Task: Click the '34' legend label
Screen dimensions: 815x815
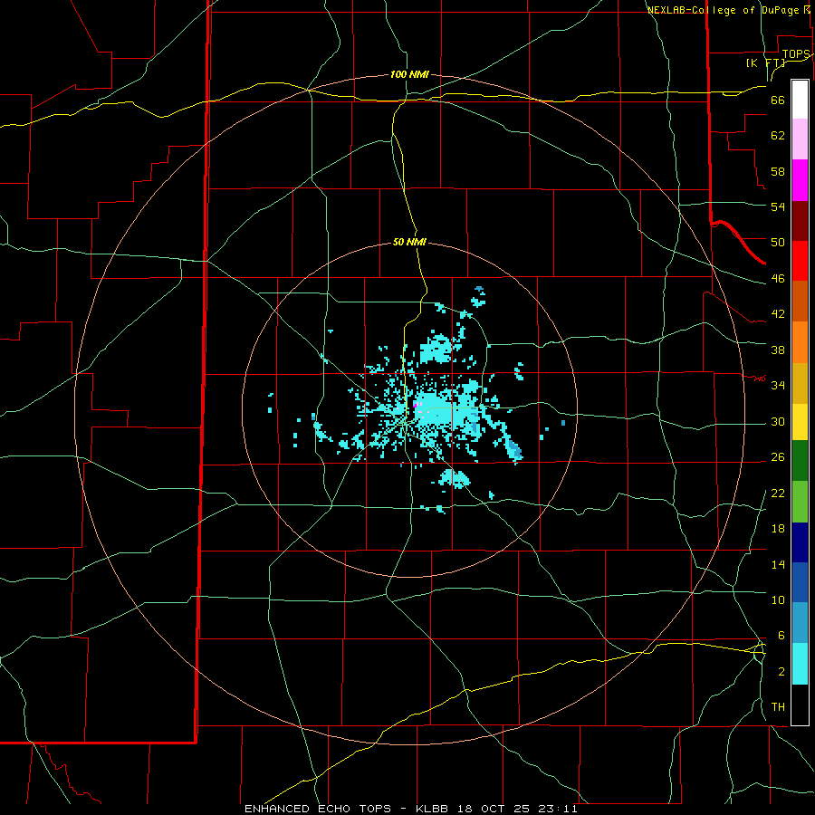Action: point(778,385)
